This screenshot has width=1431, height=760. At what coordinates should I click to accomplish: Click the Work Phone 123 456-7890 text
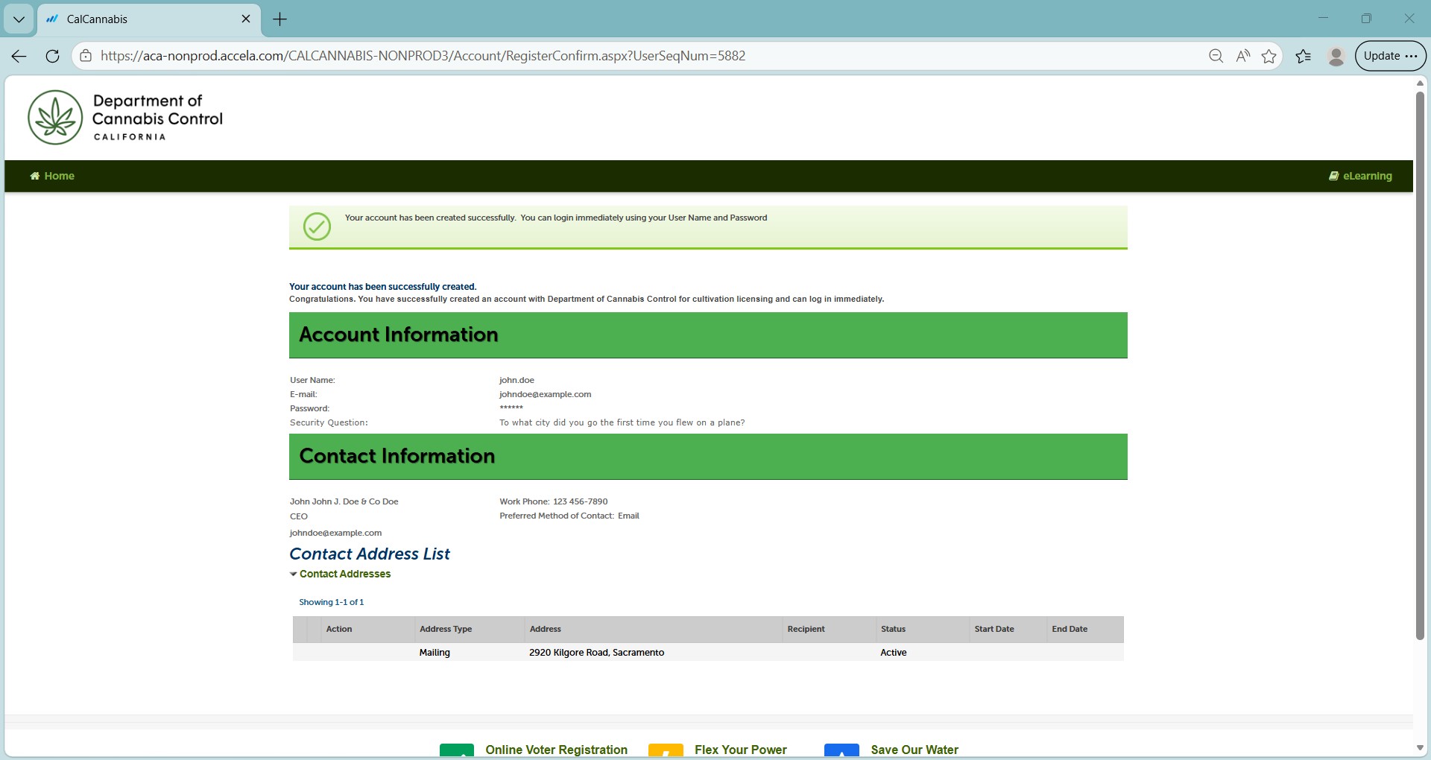[554, 501]
